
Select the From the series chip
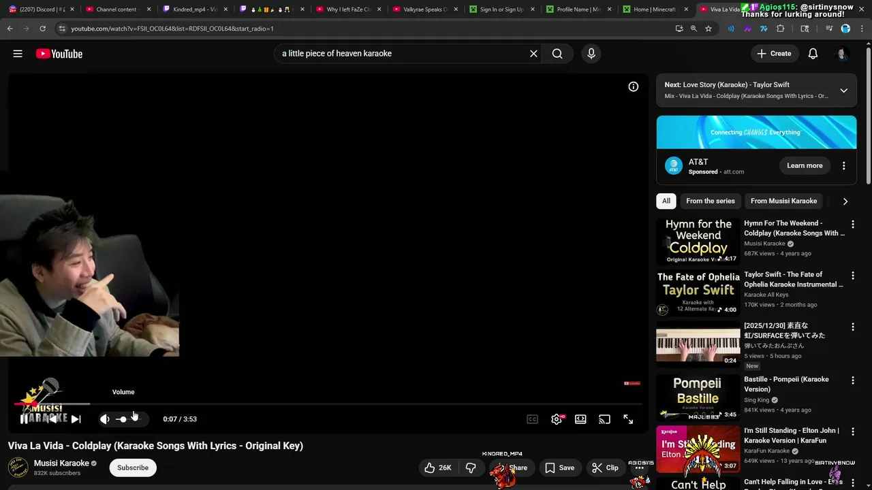(x=711, y=201)
